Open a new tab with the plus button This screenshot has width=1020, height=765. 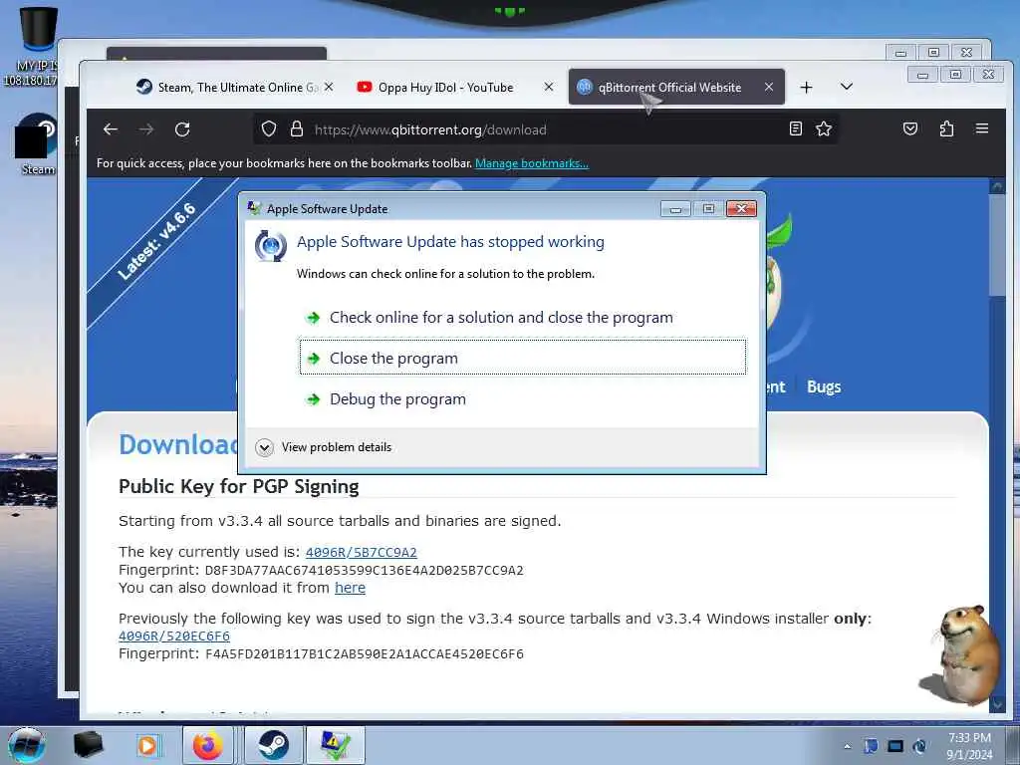click(806, 88)
